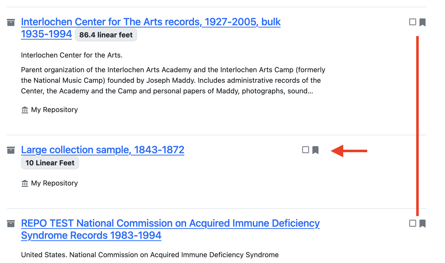The image size is (445, 263).
Task: Visit My Repository under Large collection sample
Action: [54, 183]
